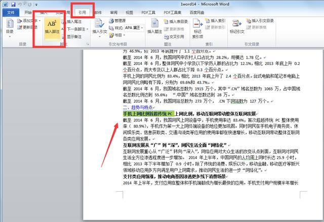Click 显示备注 (Show Notes)
Screen dimensions: 324x222
point(72,37)
